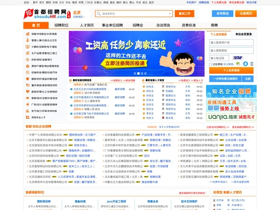Tick the 记住密码 checkbox
Image resolution: width=280 pixels, height=210 pixels.
click(210, 64)
